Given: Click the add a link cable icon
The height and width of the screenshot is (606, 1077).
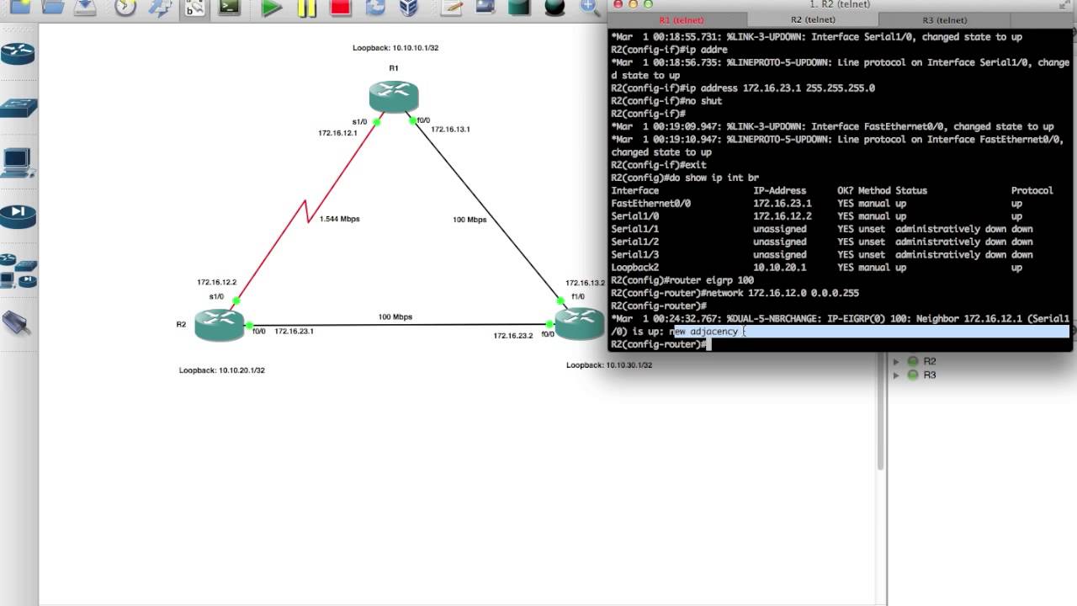Looking at the screenshot, I should pos(14,323).
